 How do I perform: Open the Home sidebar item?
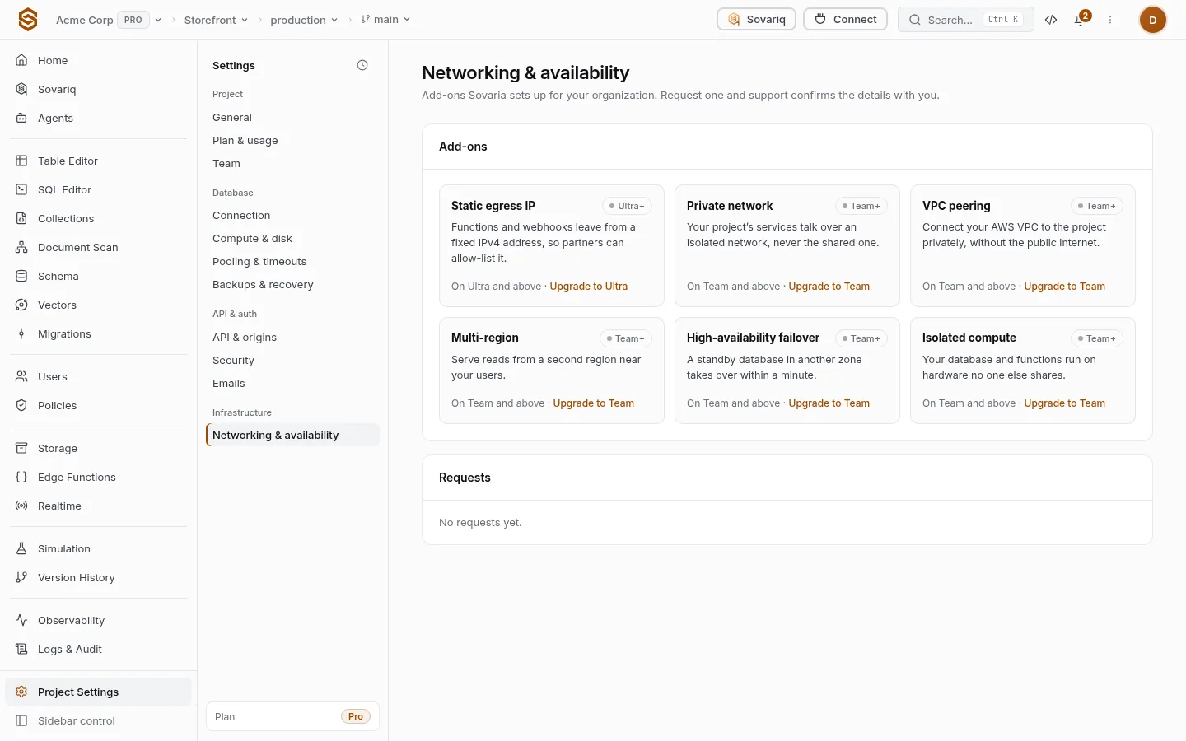click(x=99, y=60)
